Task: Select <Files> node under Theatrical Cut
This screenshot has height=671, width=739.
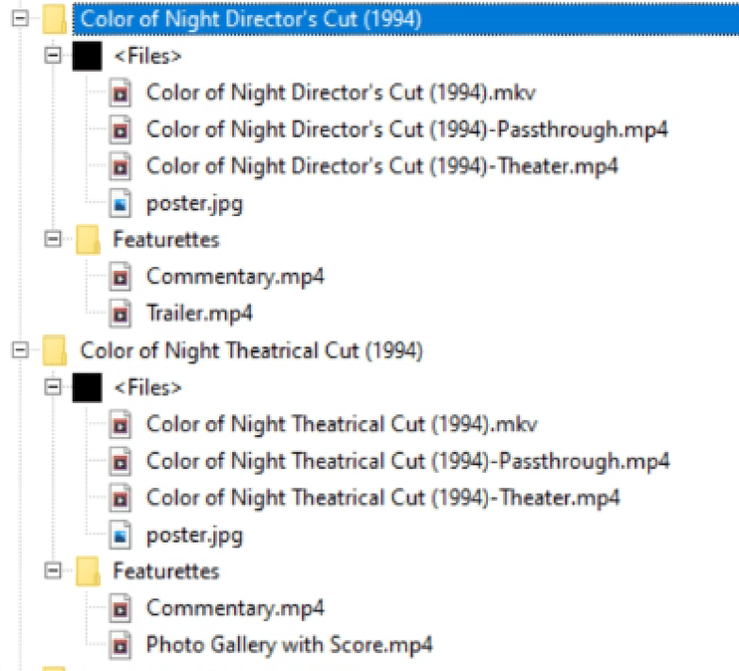Action: click(x=148, y=388)
